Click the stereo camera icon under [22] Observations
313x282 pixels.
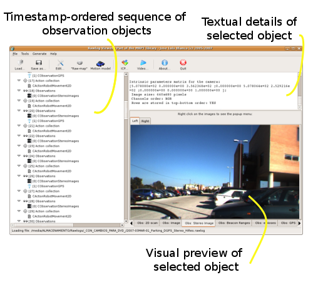click(x=29, y=141)
